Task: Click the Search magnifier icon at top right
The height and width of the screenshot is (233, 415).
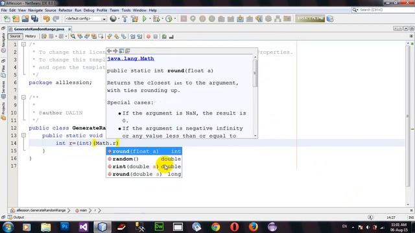Action: [x=355, y=10]
